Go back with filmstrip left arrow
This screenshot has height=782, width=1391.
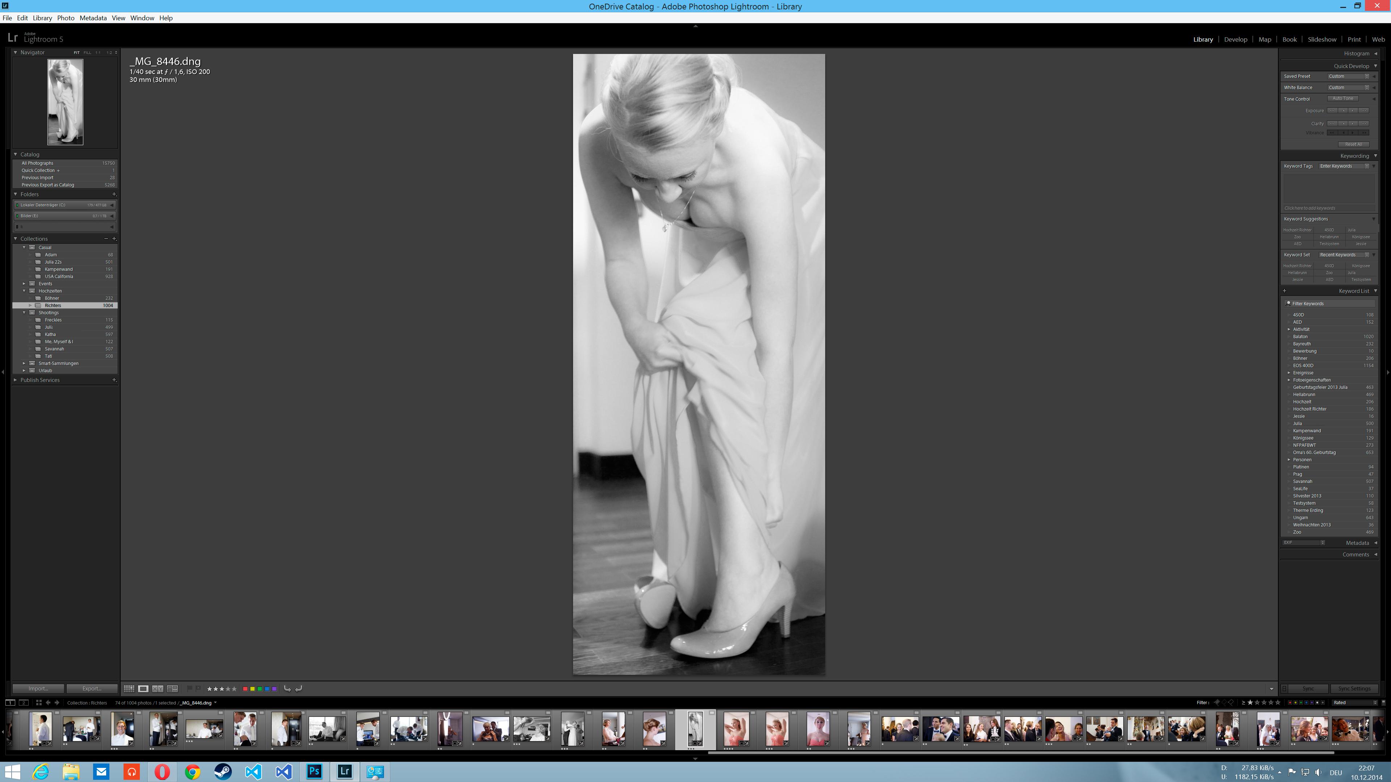[x=48, y=703]
